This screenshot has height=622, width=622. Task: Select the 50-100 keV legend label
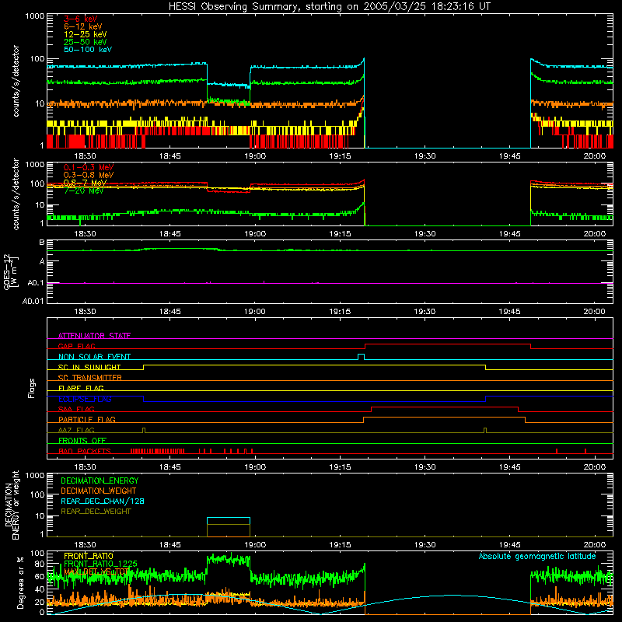point(88,50)
